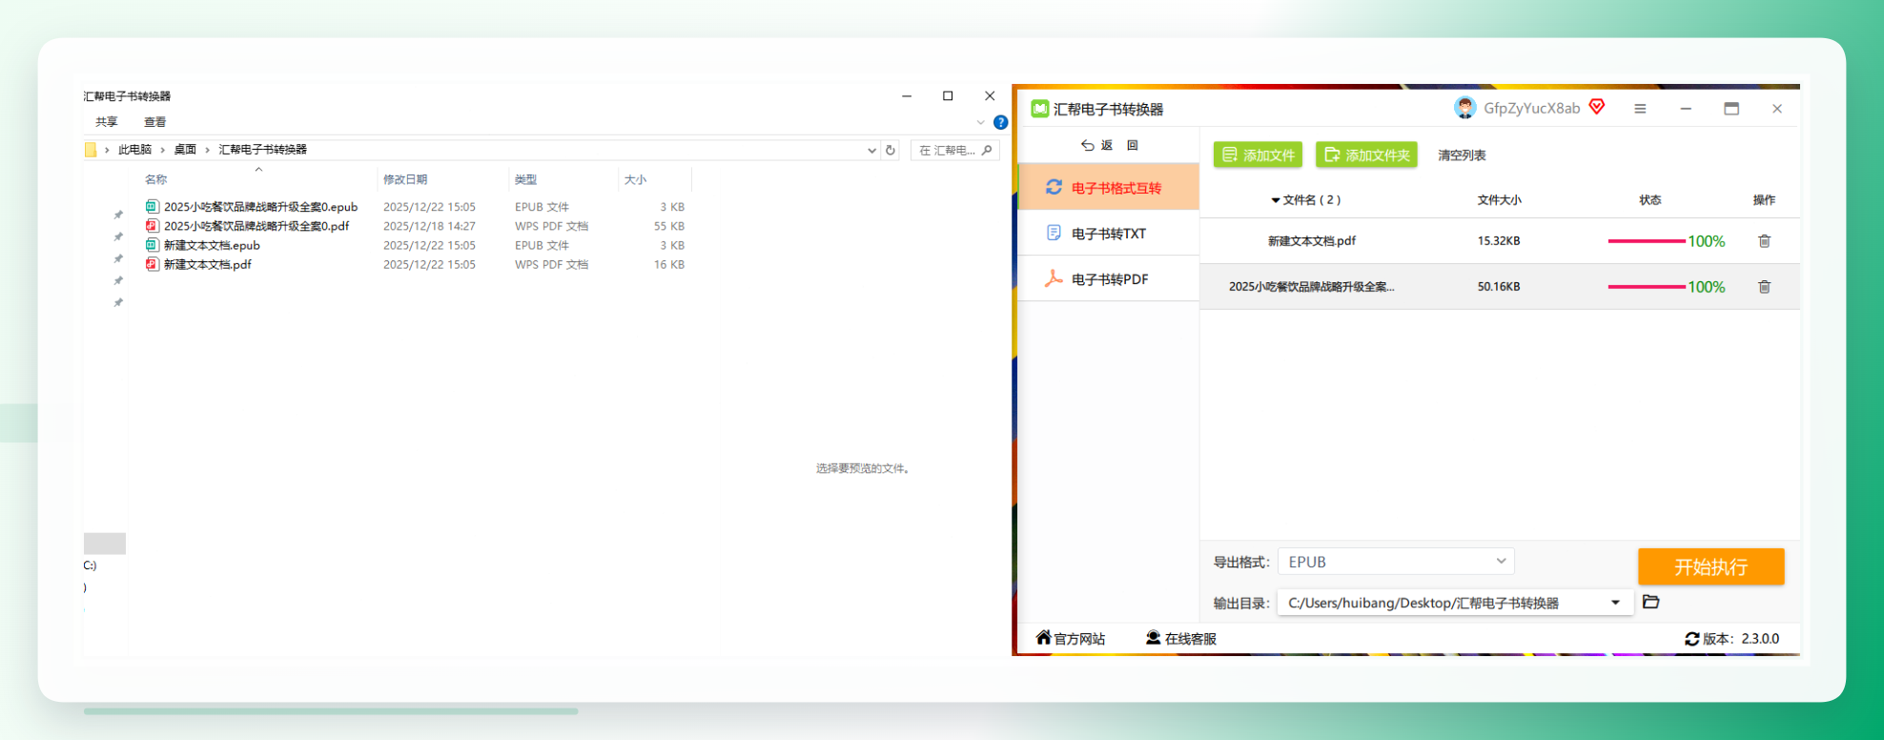Open the 导出格式 EPUB dropdown
The width and height of the screenshot is (1884, 740).
1396,562
